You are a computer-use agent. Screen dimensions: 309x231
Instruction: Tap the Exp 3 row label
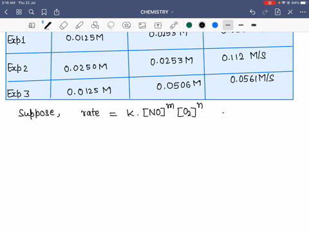point(18,94)
